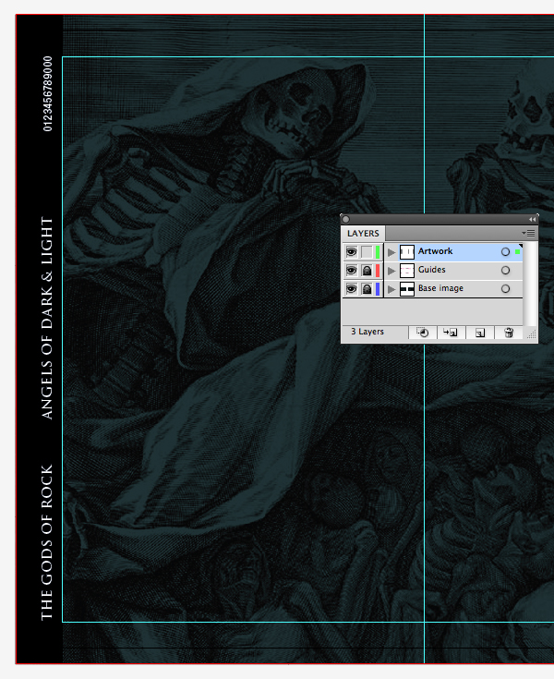Expand the Guides layer disclosure triangle

click(x=391, y=271)
